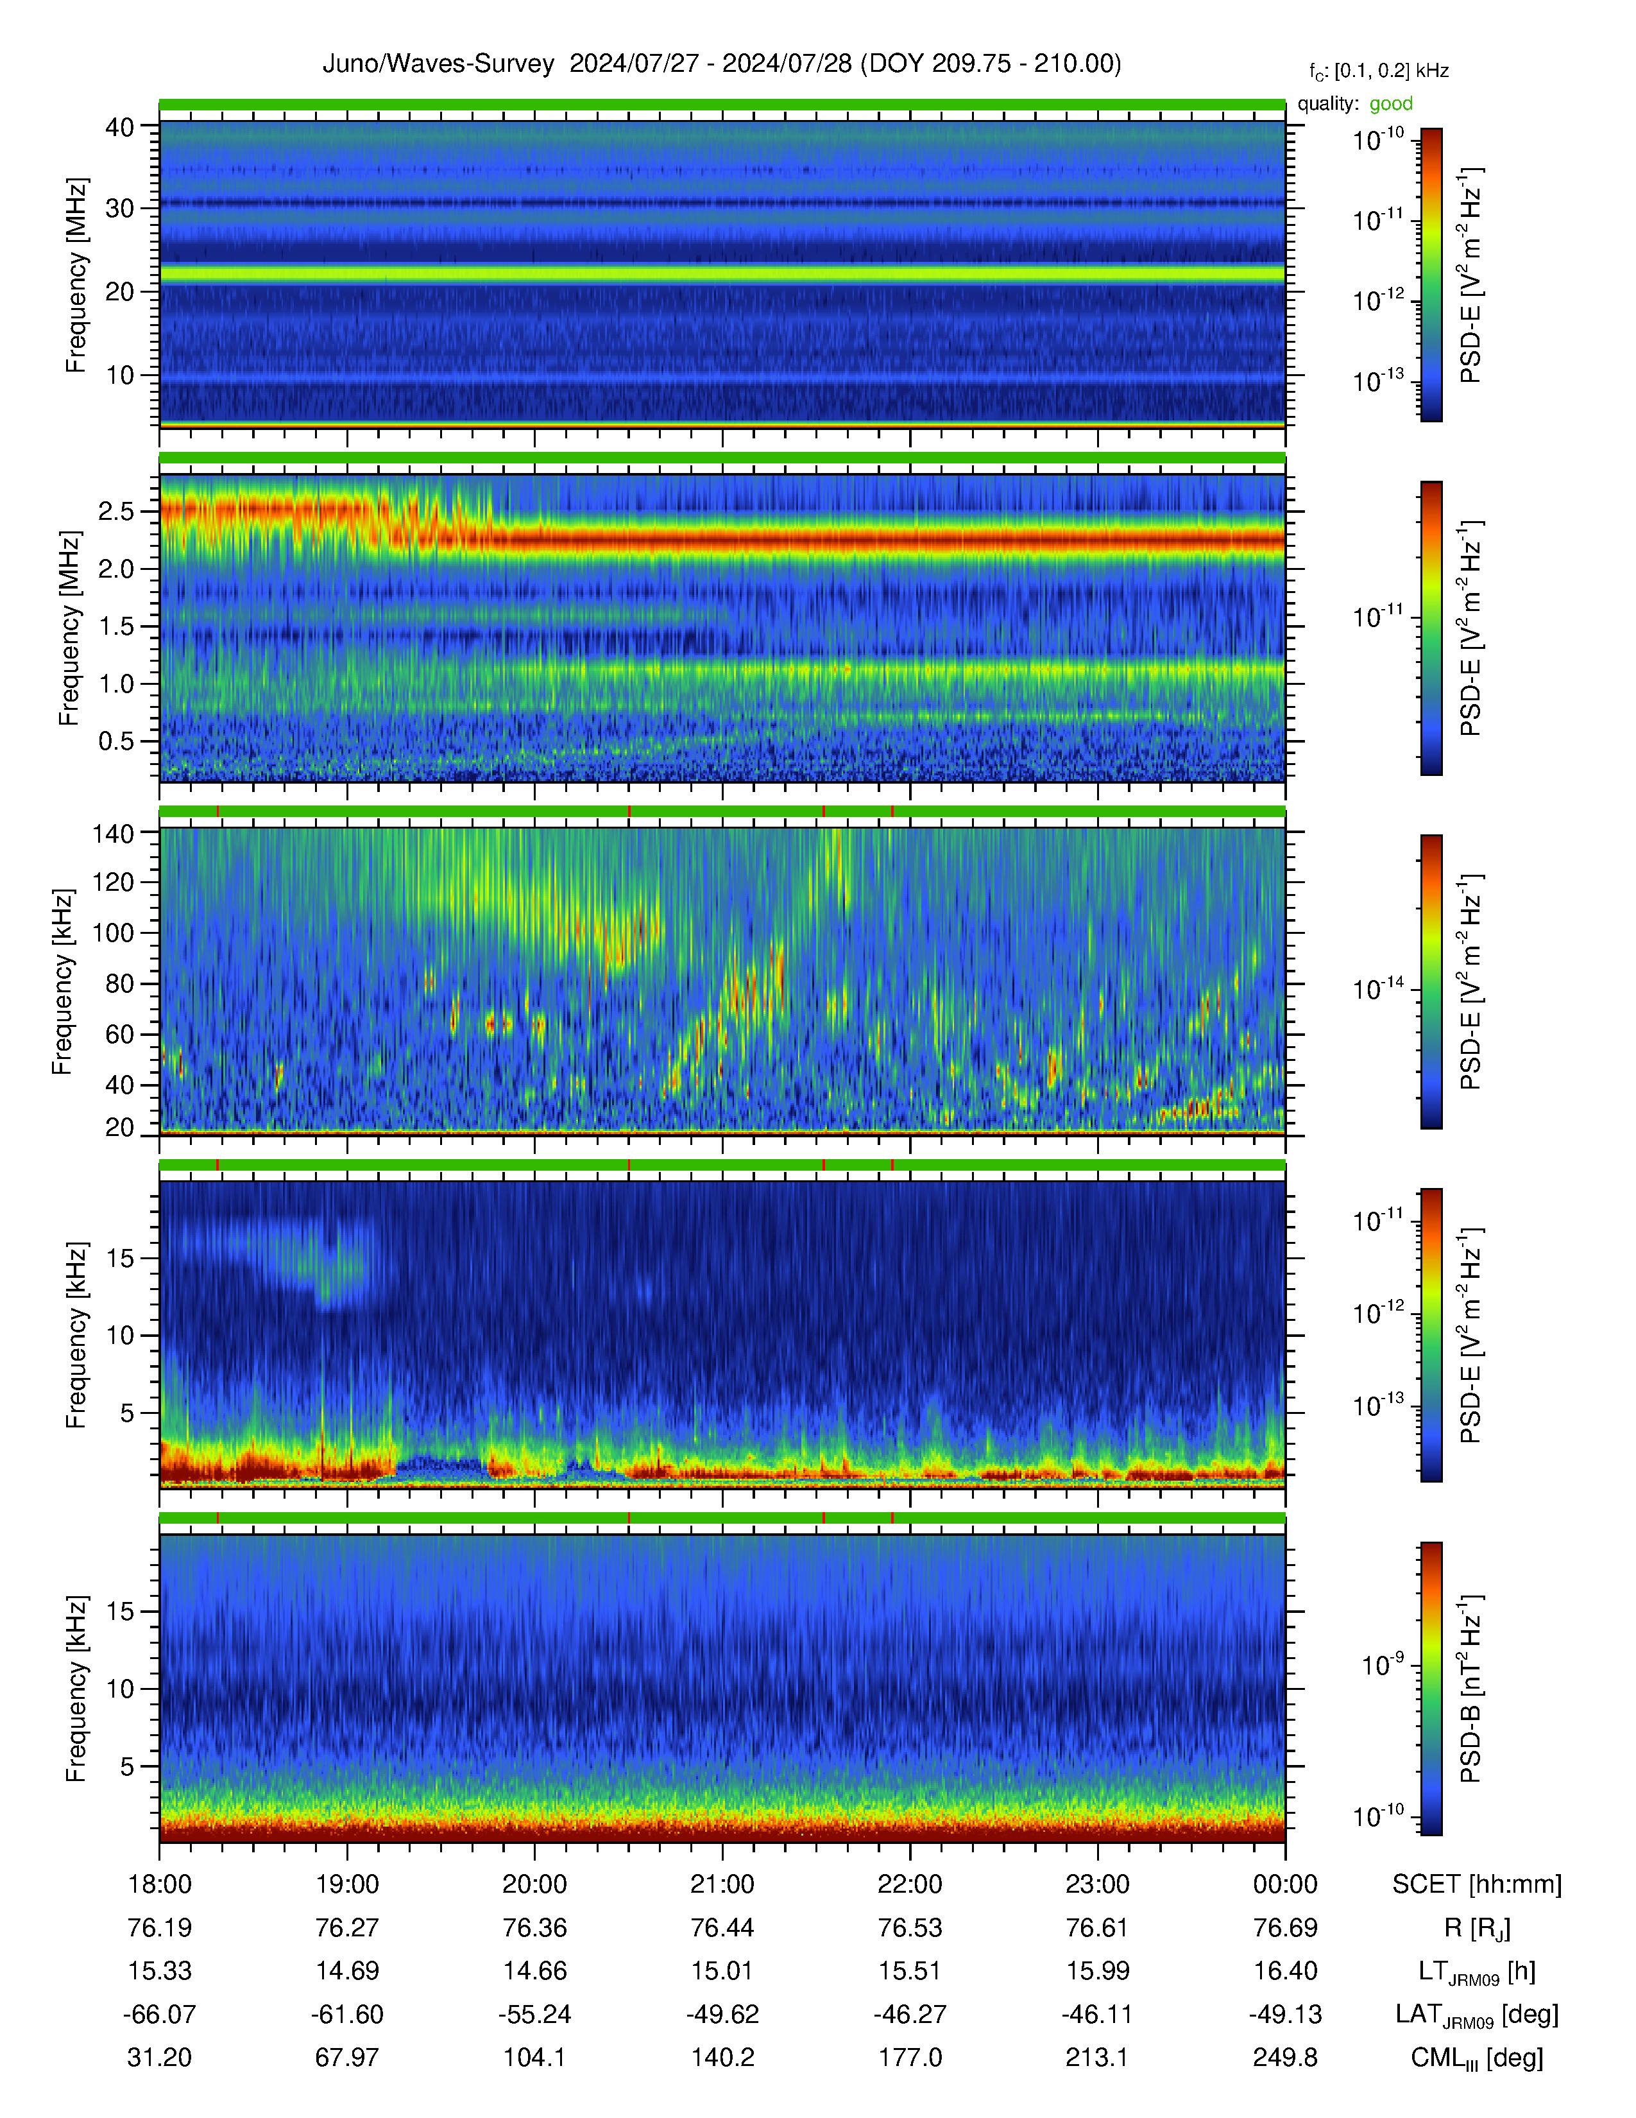Click the top panel PSD-E color bar
Image resolution: width=1636 pixels, height=2118 pixels.
tap(1431, 275)
